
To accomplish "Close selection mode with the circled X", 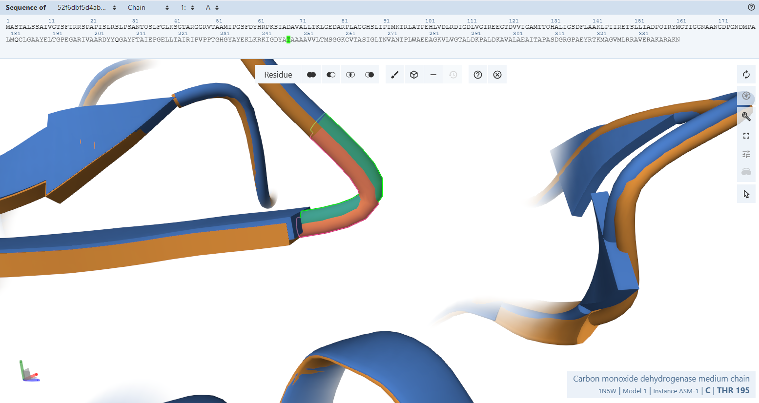I will click(x=497, y=75).
